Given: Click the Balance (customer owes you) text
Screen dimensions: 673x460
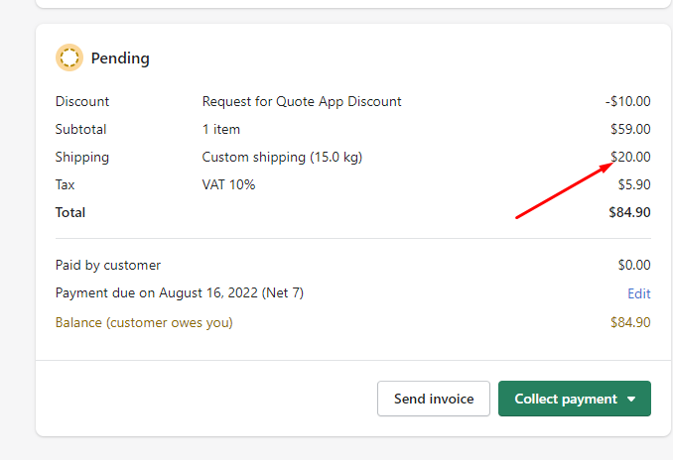Looking at the screenshot, I should (x=144, y=322).
